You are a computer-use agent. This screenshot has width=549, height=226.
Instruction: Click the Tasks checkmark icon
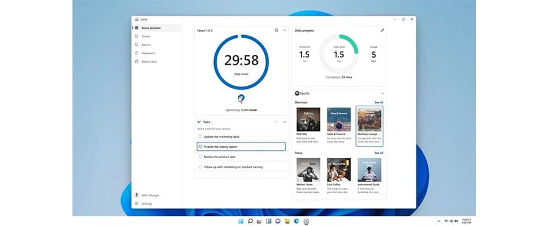pos(199,122)
